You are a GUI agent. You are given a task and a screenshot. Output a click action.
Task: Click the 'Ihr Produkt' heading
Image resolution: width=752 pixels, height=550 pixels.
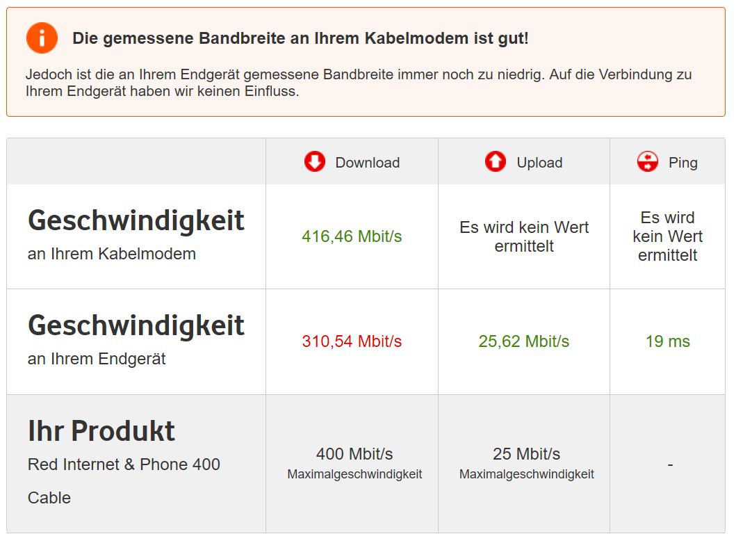[x=101, y=431]
